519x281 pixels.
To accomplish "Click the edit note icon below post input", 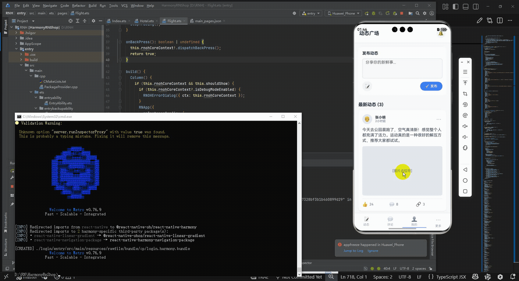I will click(367, 86).
